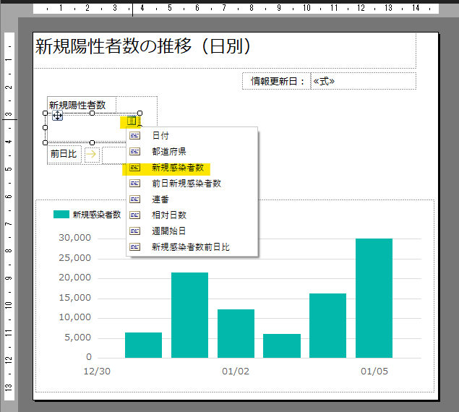Click the field icon beside 相対日数

[x=134, y=215]
